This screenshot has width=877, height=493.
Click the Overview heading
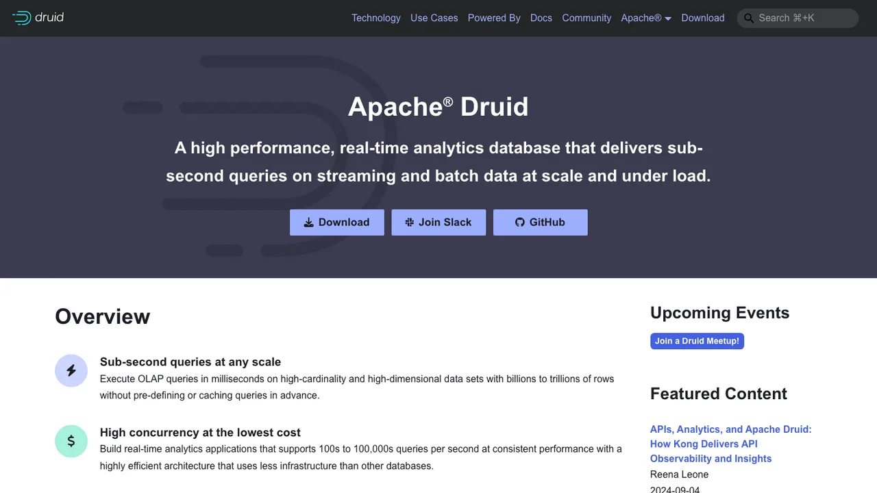(103, 316)
